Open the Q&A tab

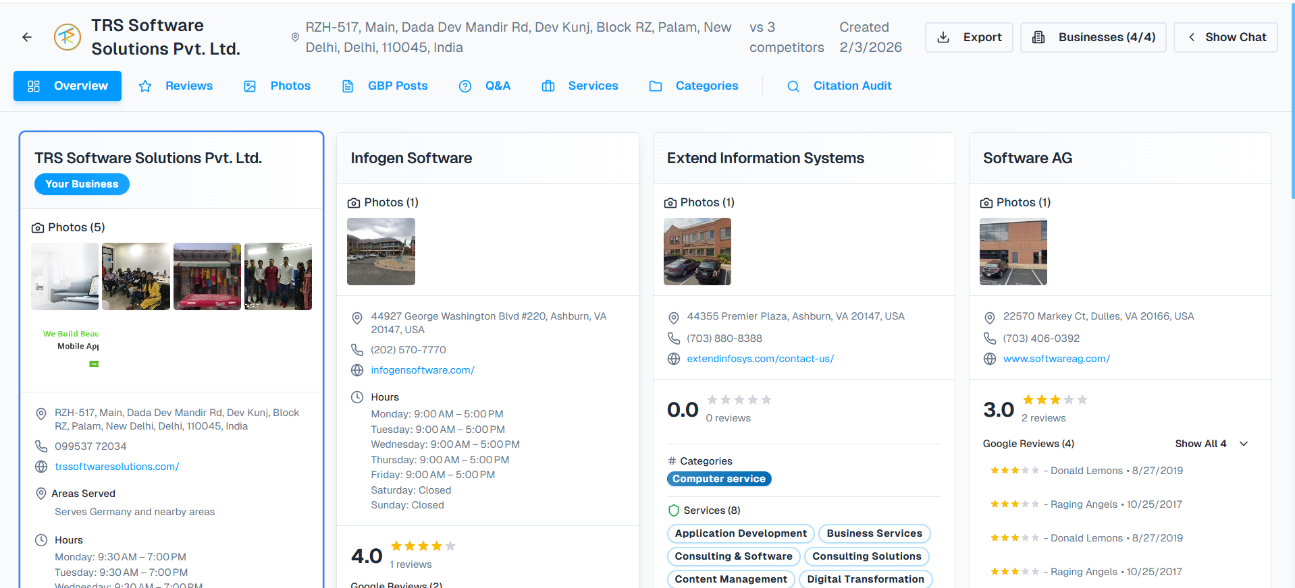[x=485, y=86]
